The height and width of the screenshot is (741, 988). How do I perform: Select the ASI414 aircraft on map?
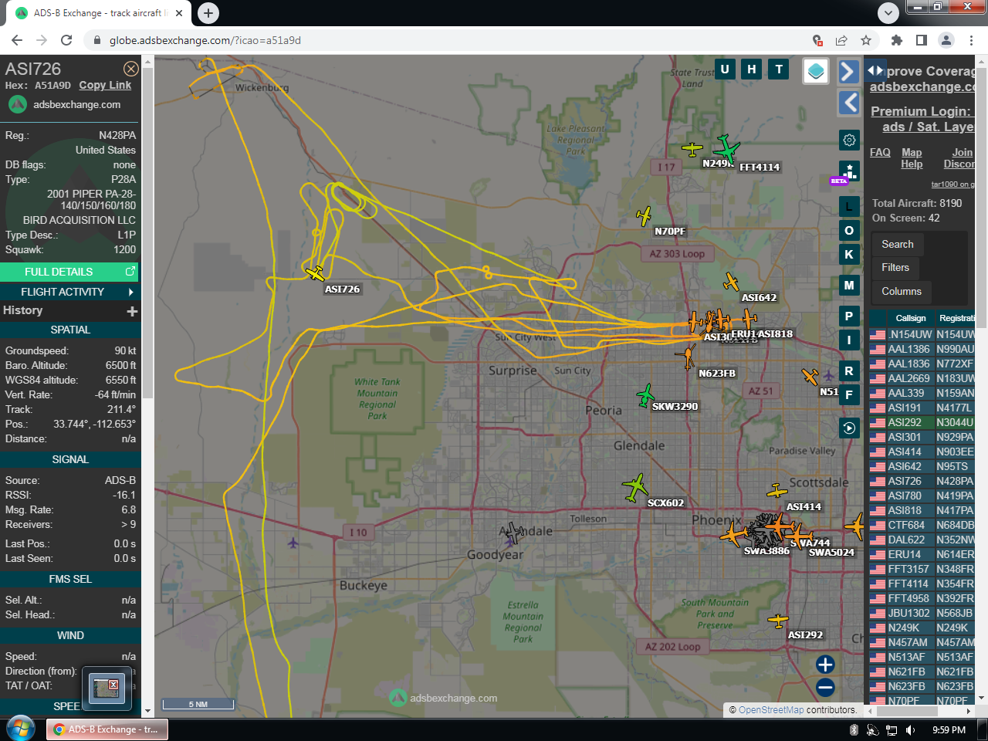point(777,491)
